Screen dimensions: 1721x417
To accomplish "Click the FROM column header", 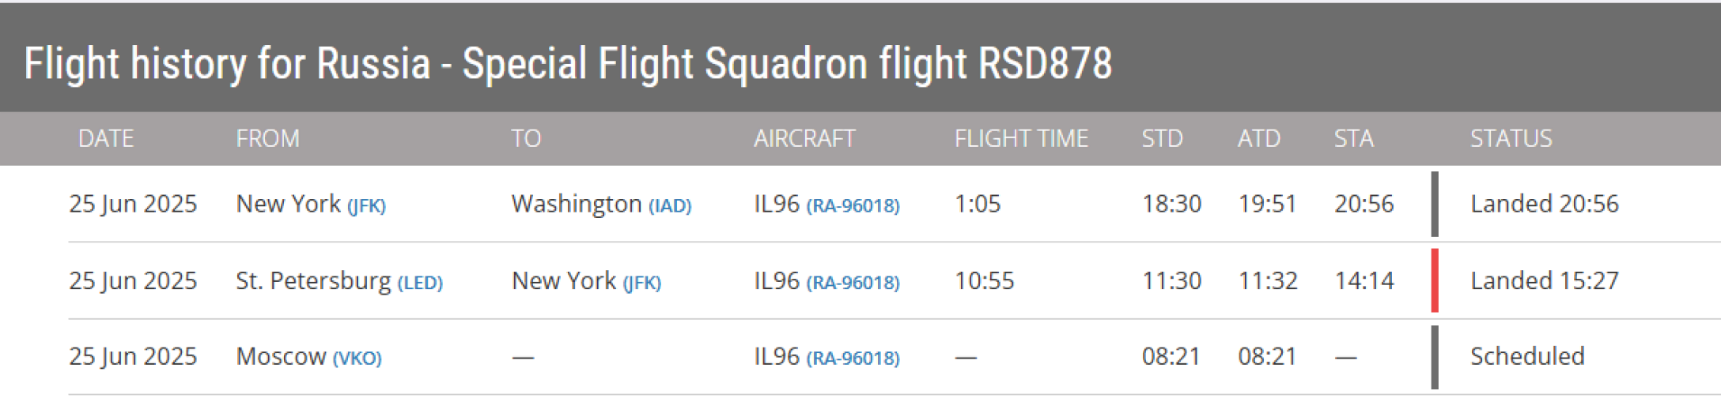I will [267, 138].
